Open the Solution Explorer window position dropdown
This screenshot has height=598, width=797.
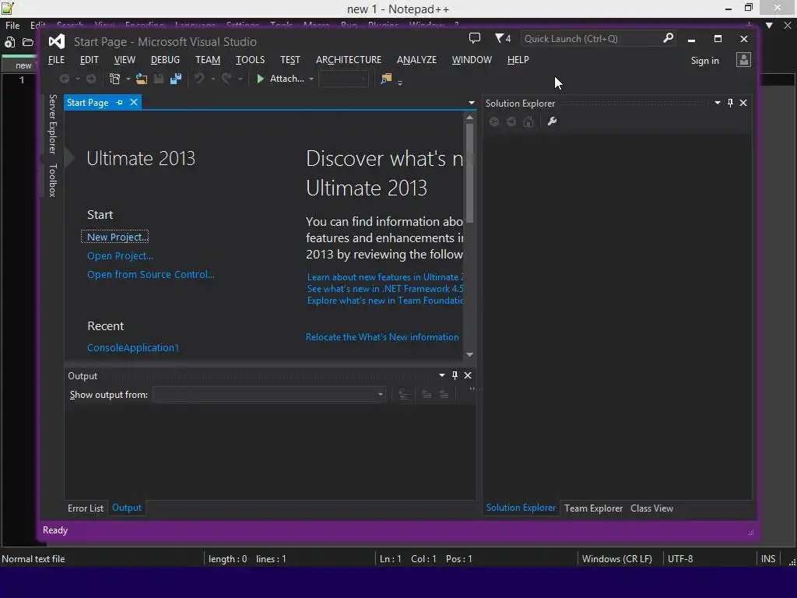pos(717,103)
